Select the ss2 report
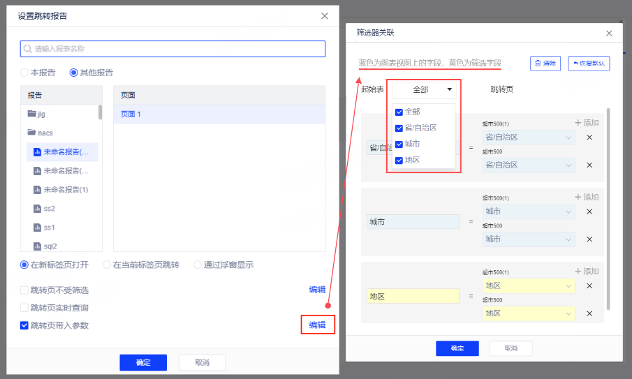632x379 pixels. coord(49,209)
